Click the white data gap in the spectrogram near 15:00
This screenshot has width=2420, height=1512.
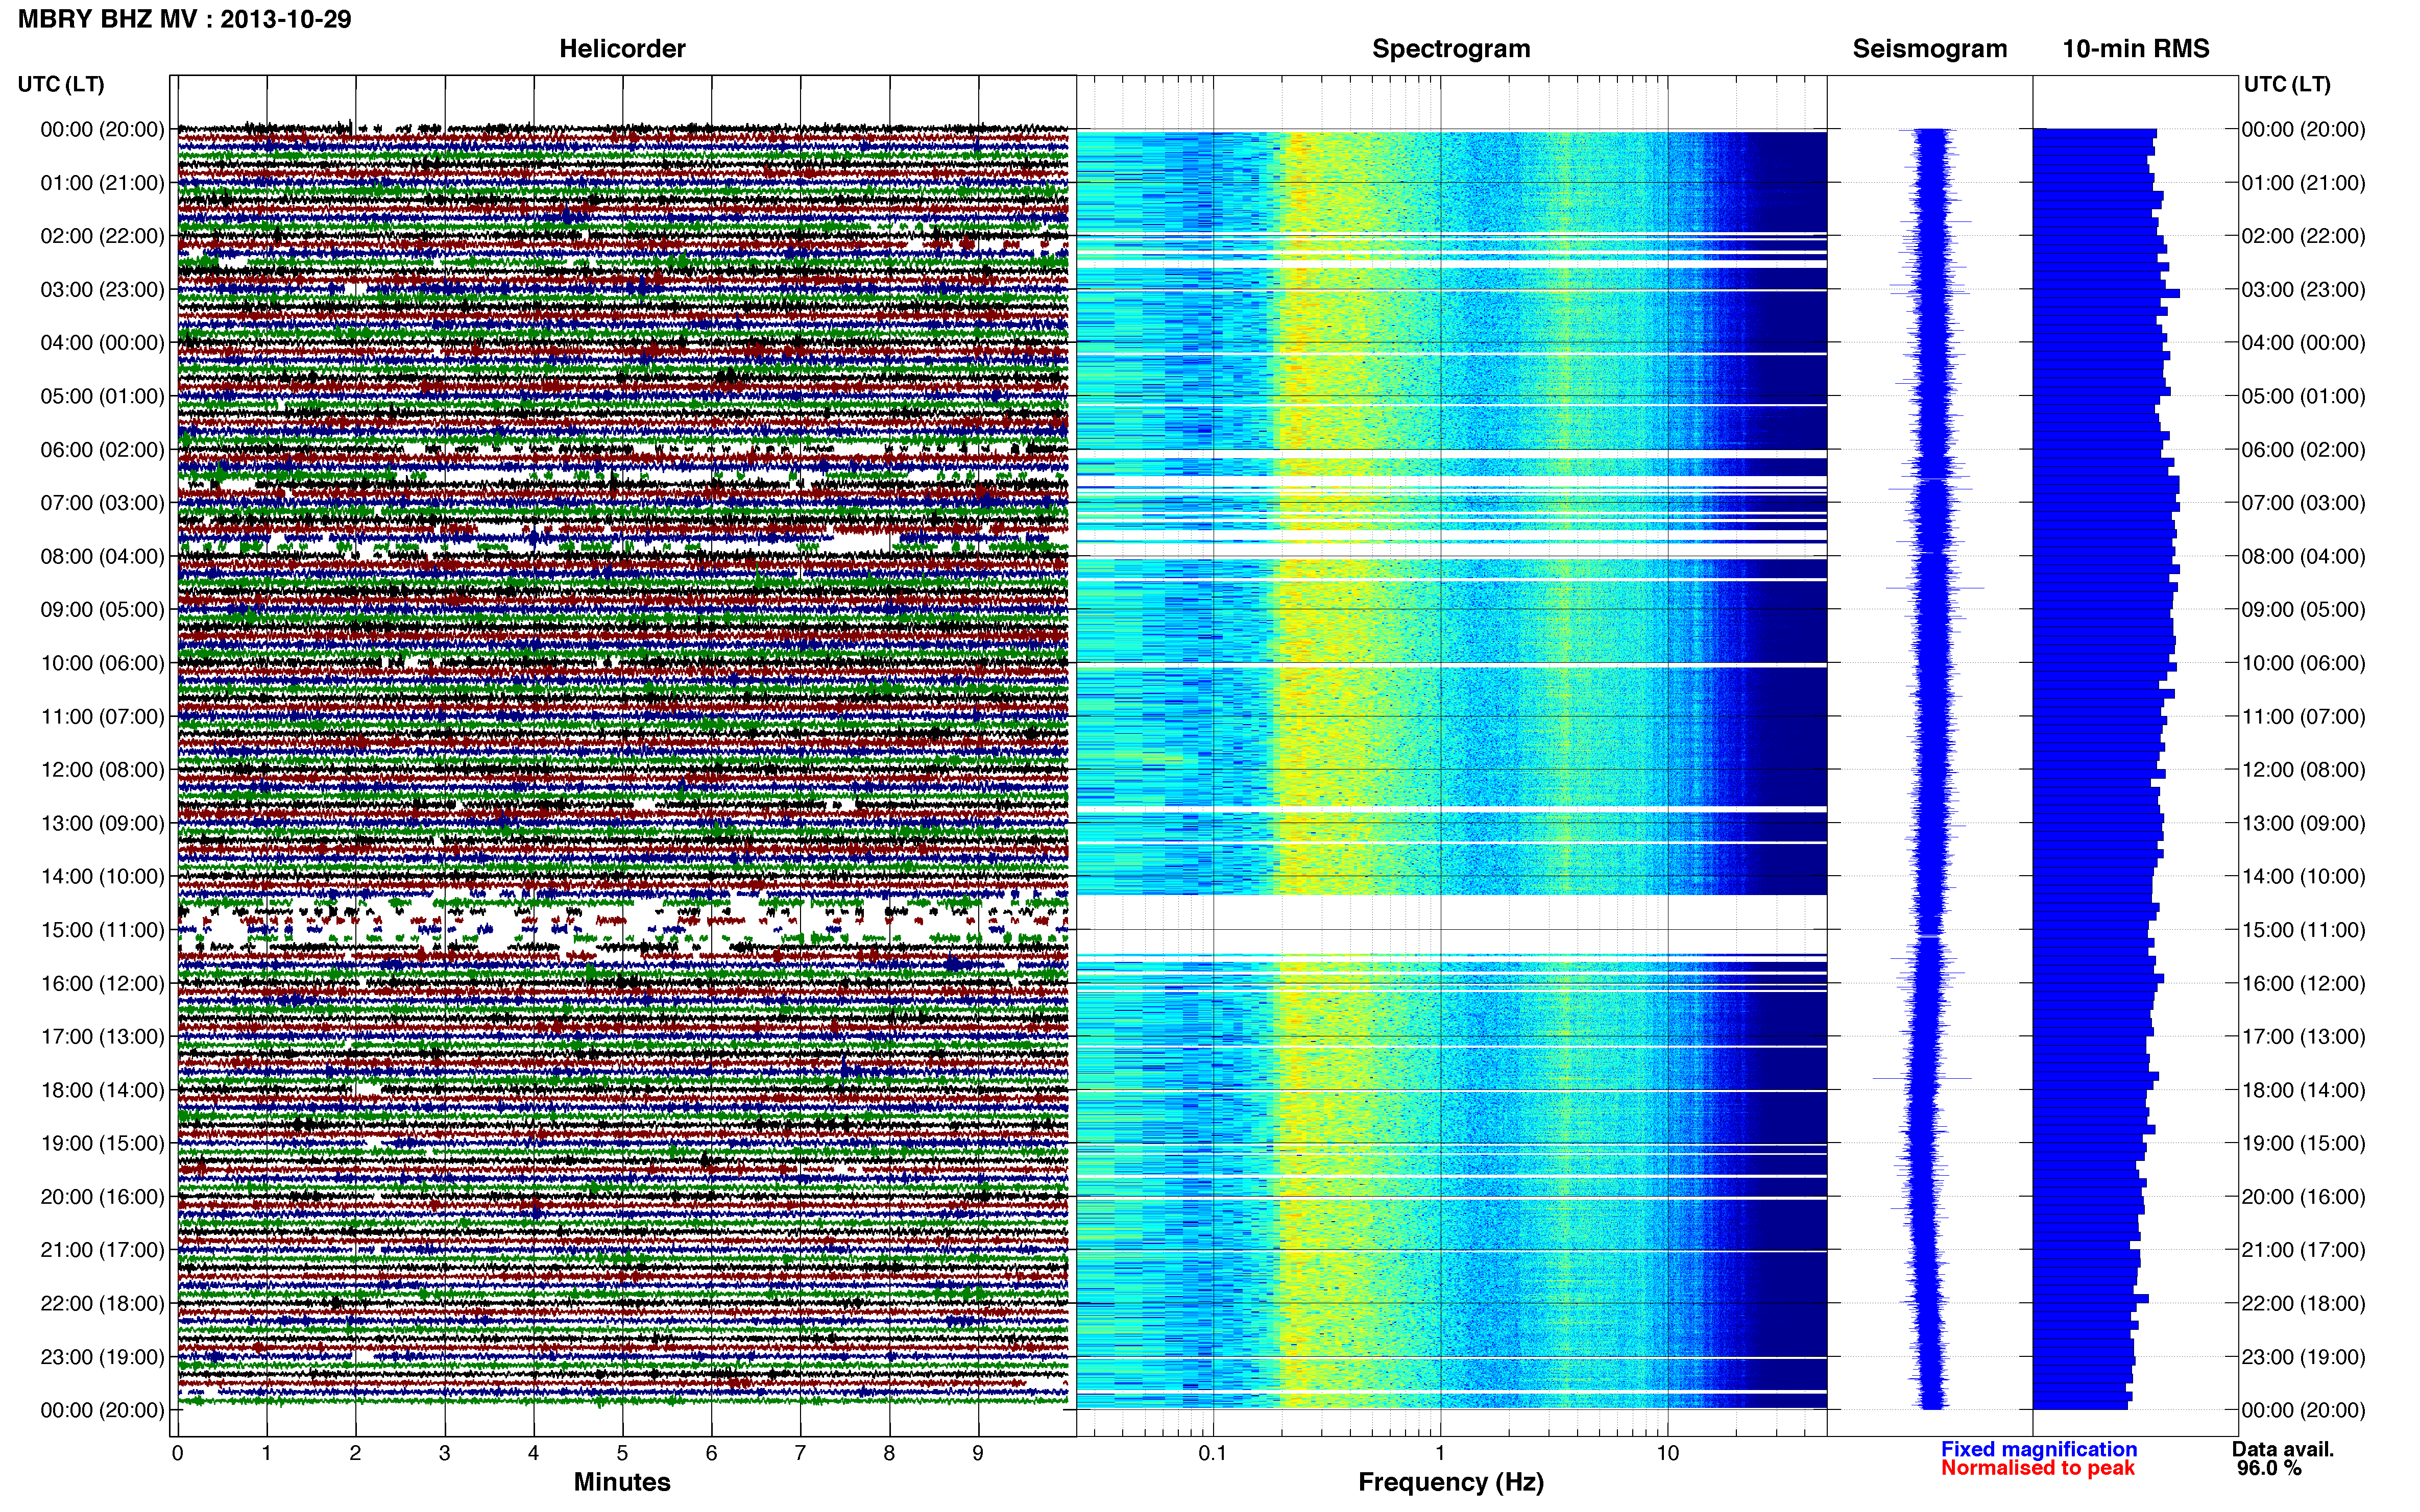coord(1451,925)
